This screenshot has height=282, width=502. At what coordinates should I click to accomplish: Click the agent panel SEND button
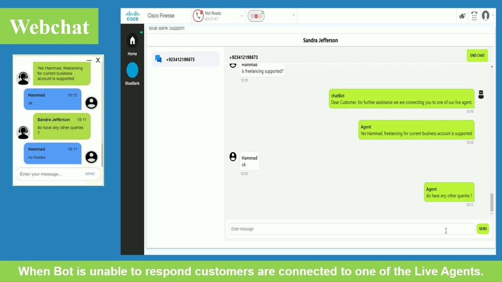click(483, 229)
